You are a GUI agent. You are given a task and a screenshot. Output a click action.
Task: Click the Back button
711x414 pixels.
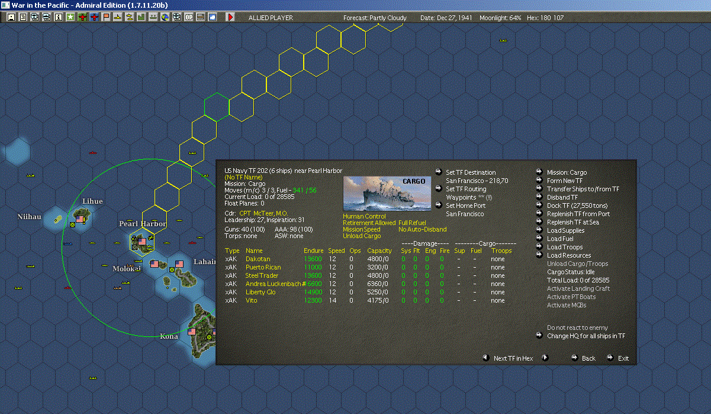click(x=588, y=358)
